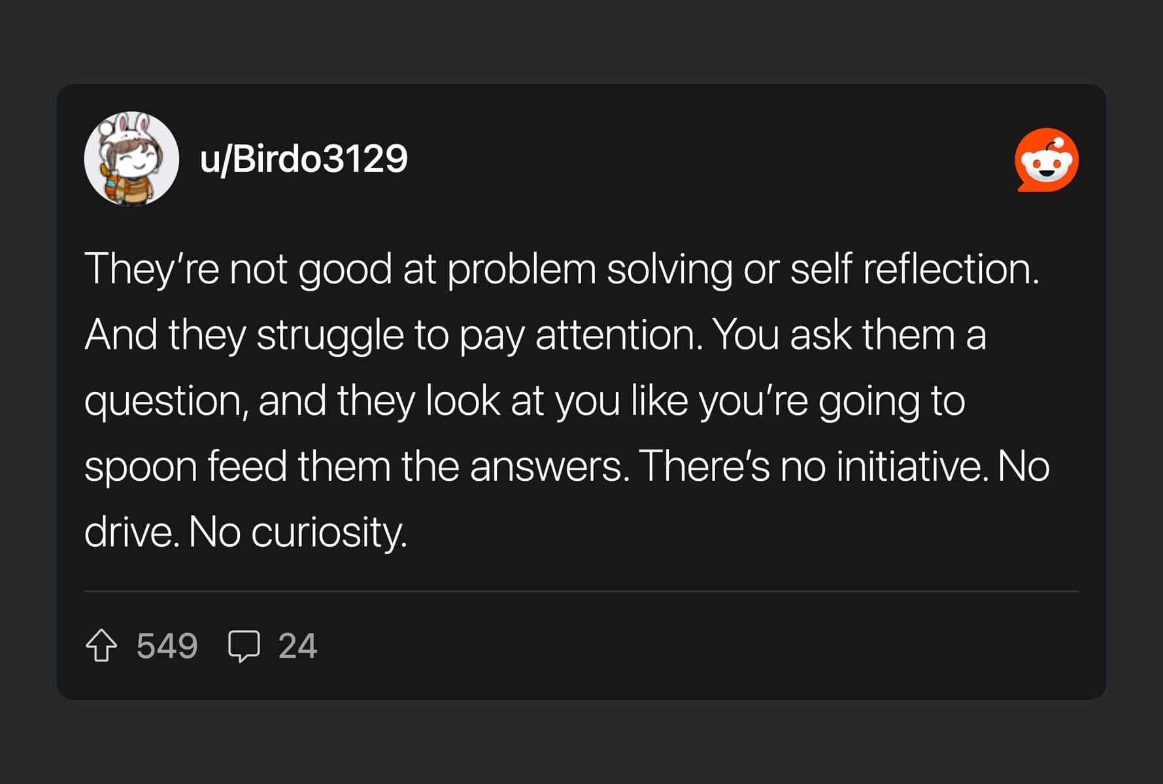
Task: Upvote the comment with the arrow icon
Action: (x=101, y=645)
